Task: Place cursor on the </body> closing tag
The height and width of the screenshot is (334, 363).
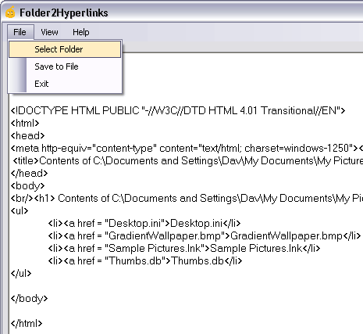Action: coord(29,298)
